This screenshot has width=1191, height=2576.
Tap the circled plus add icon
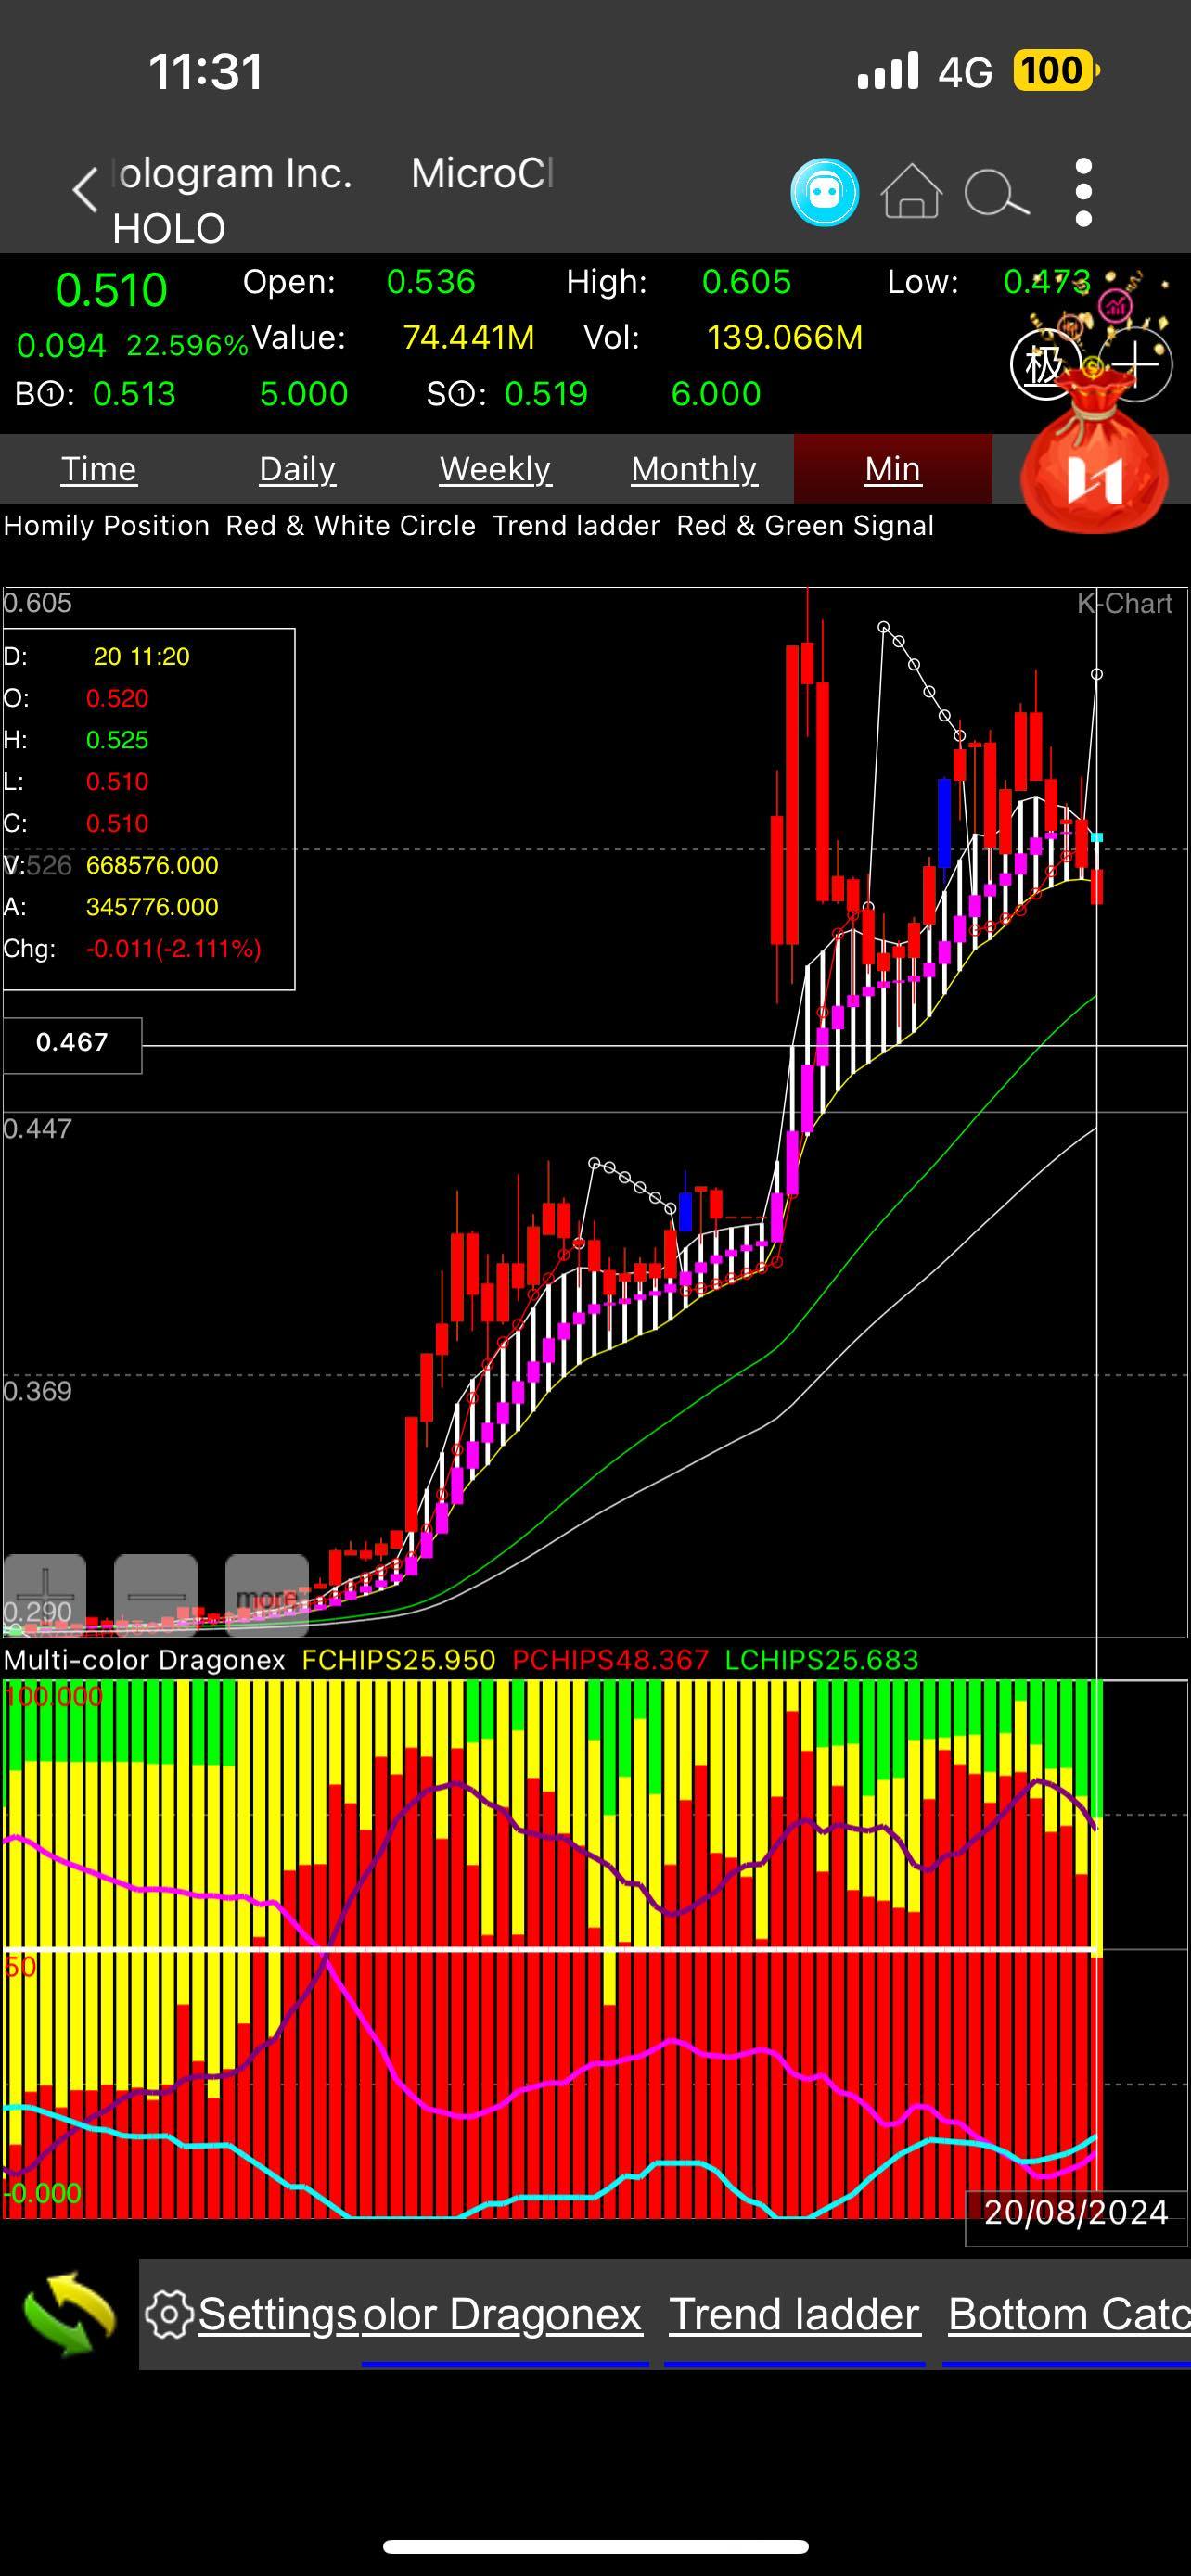click(1137, 364)
